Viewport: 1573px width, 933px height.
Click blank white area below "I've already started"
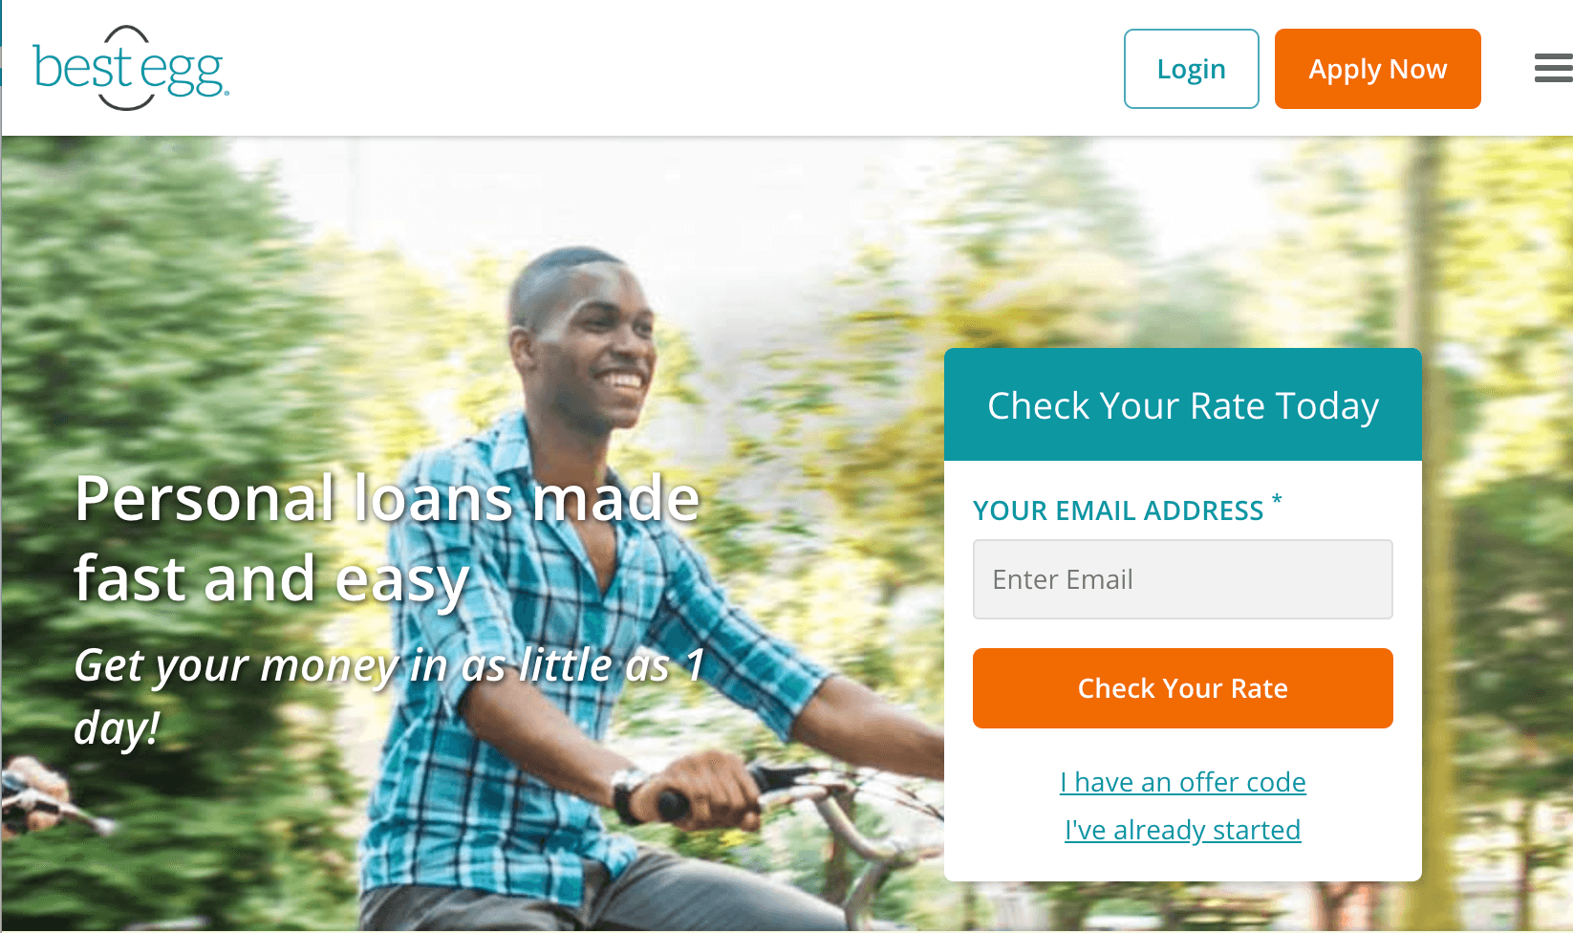tap(1182, 864)
